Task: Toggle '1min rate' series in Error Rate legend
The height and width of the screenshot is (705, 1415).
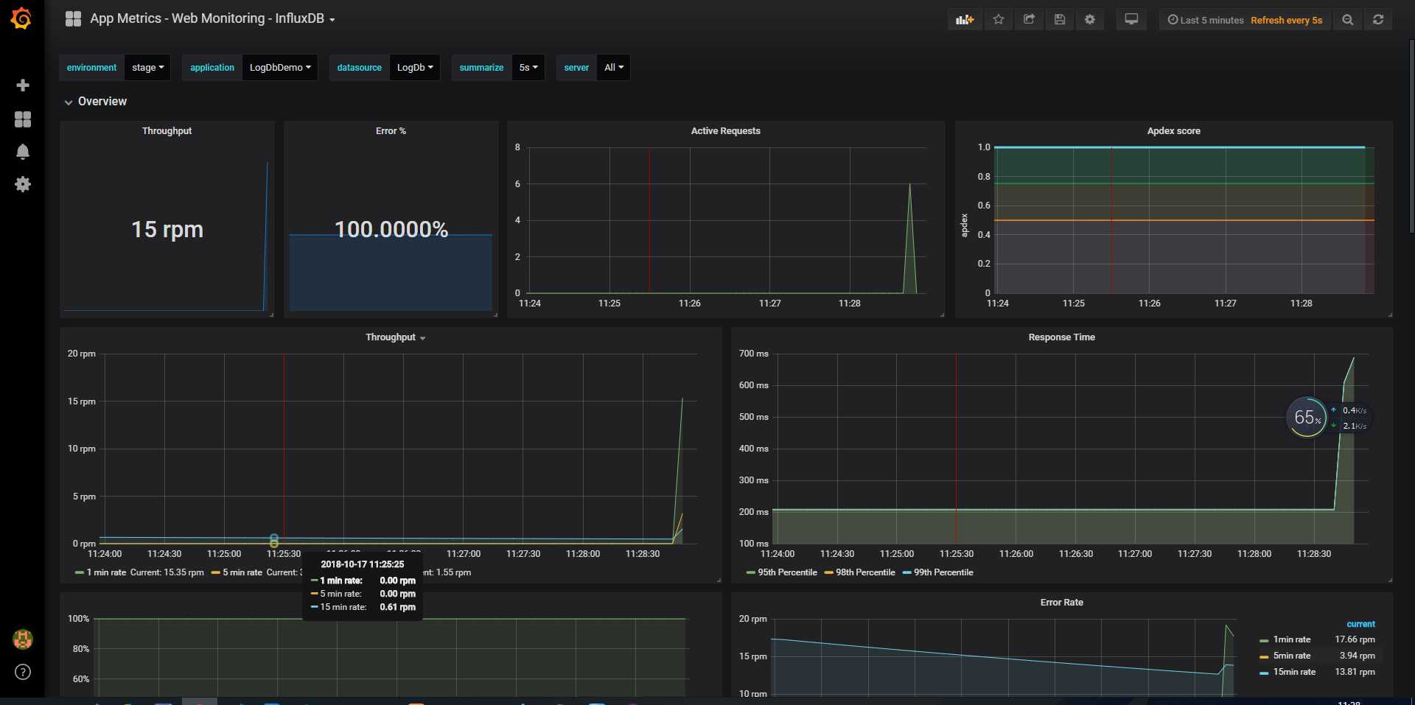Action: (x=1292, y=639)
